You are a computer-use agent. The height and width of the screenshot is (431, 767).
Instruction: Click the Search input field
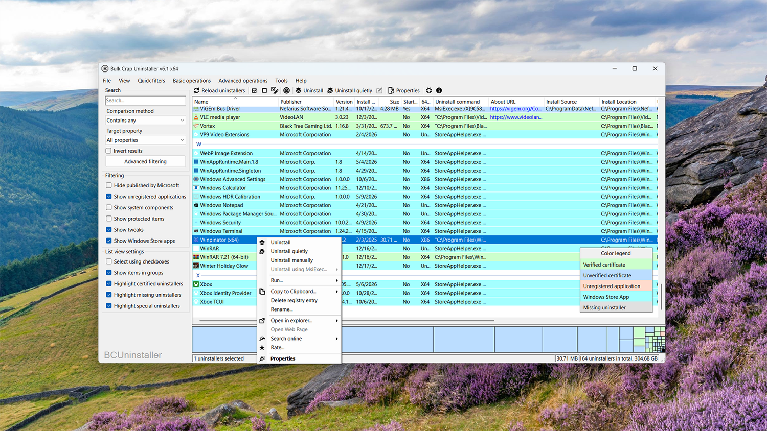(146, 101)
